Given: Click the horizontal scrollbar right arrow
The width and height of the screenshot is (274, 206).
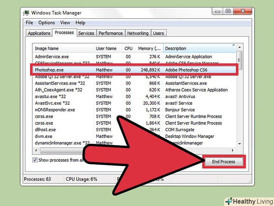Looking at the screenshot, I should [x=233, y=150].
